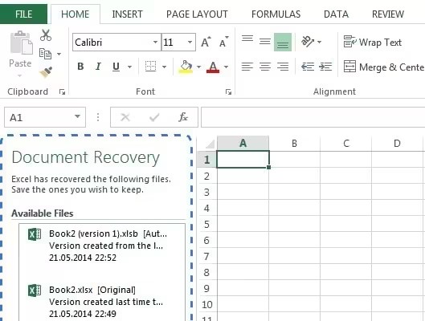Click the Increase Indent icon
This screenshot has width=425, height=321.
(x=325, y=67)
